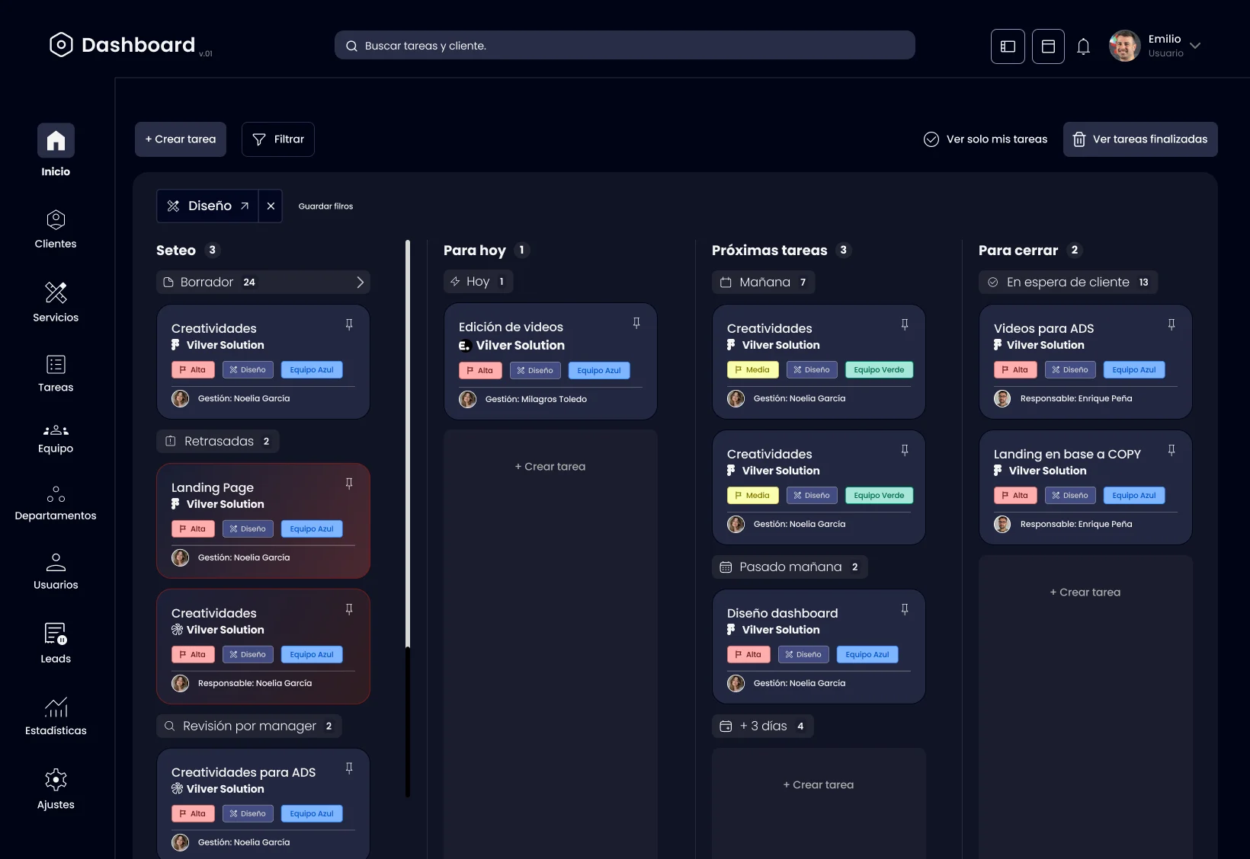Go to Servicios in the sidebar
Screen dimensions: 1250x859
point(56,302)
